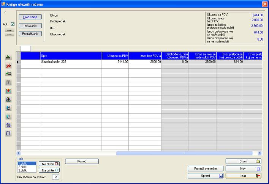
Task: Click the Broj redaka po stranici field
Action: click(x=55, y=177)
